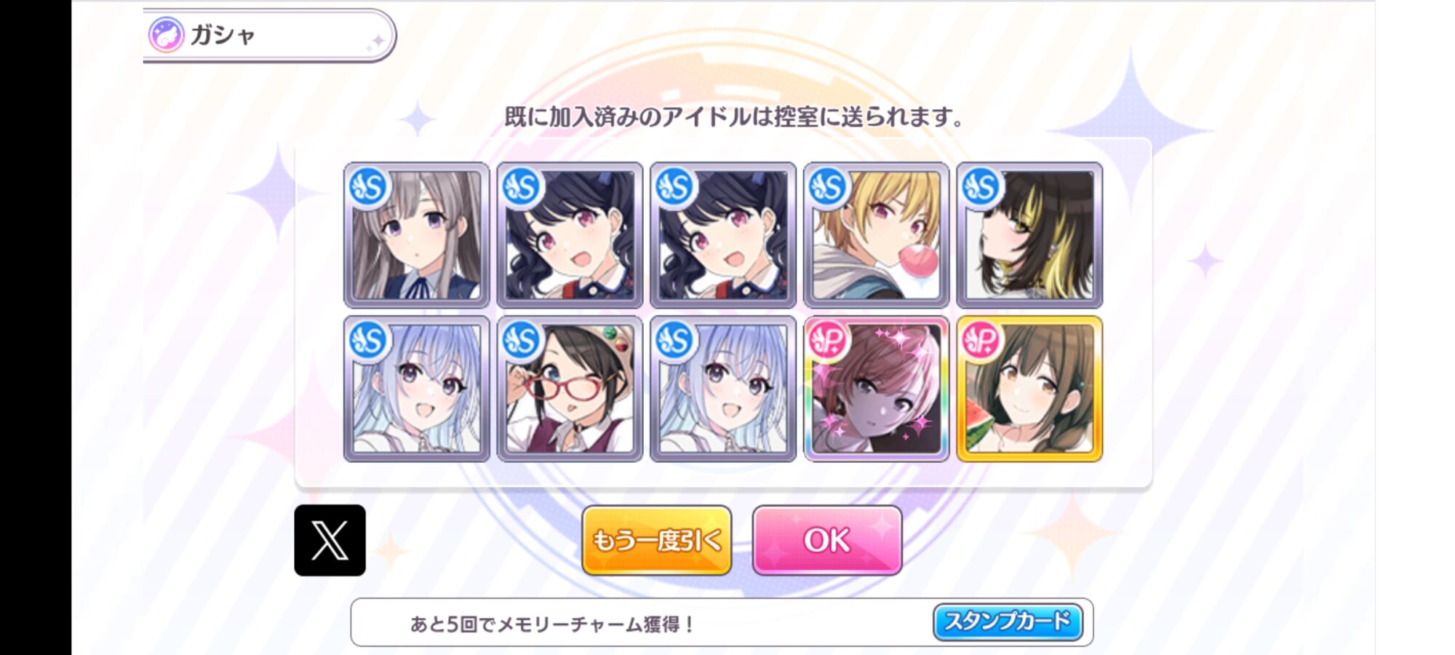Screen dimensions: 1455x655
Task: Click the ガシャ header icon
Action: [x=166, y=34]
